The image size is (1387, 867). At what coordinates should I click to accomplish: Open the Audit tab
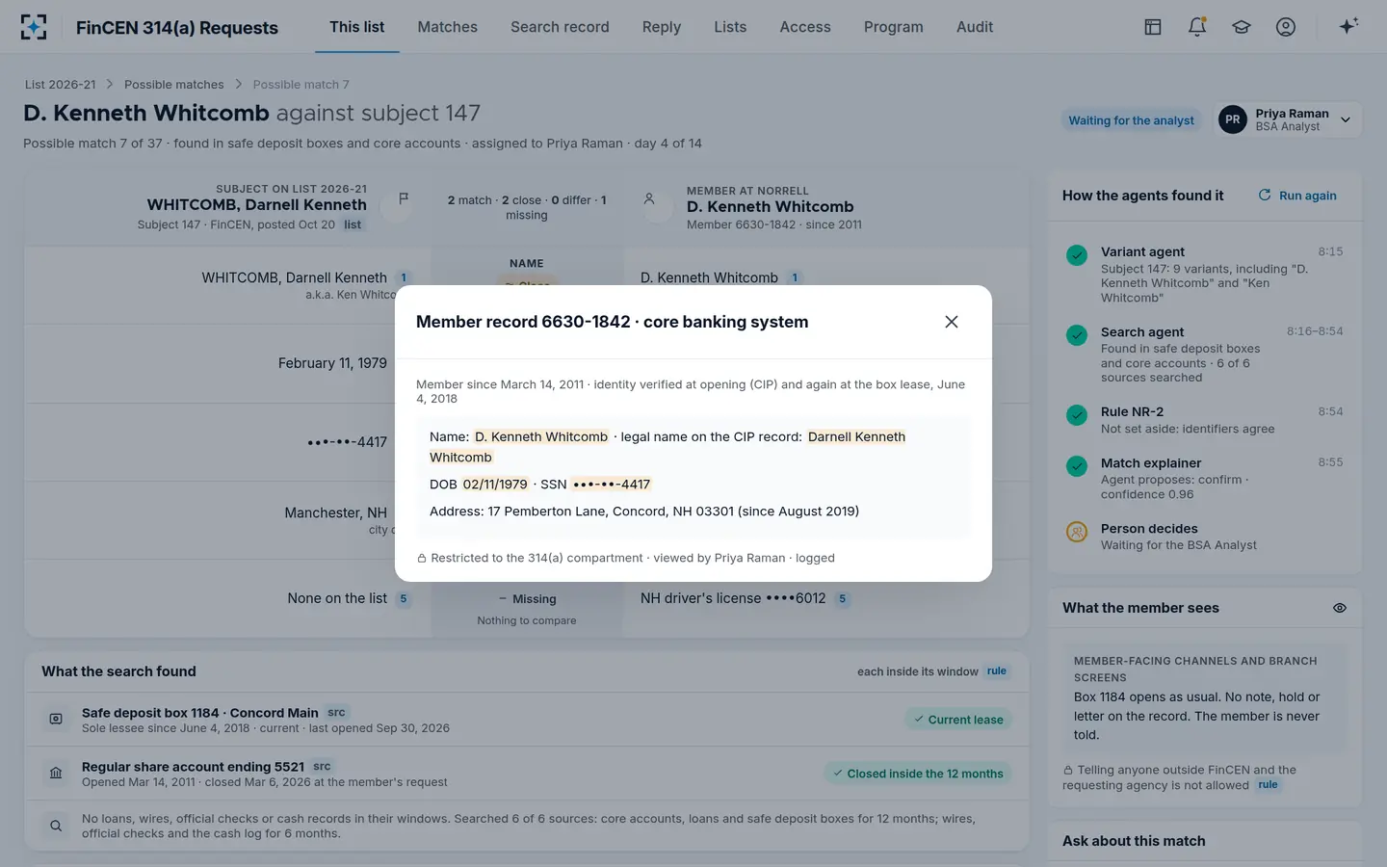click(974, 27)
